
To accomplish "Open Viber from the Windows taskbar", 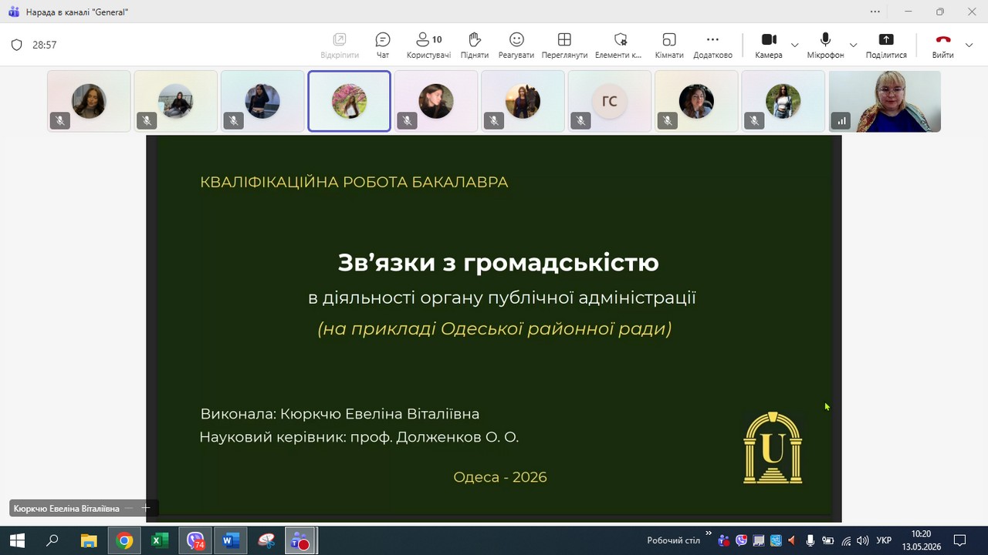I will (195, 541).
